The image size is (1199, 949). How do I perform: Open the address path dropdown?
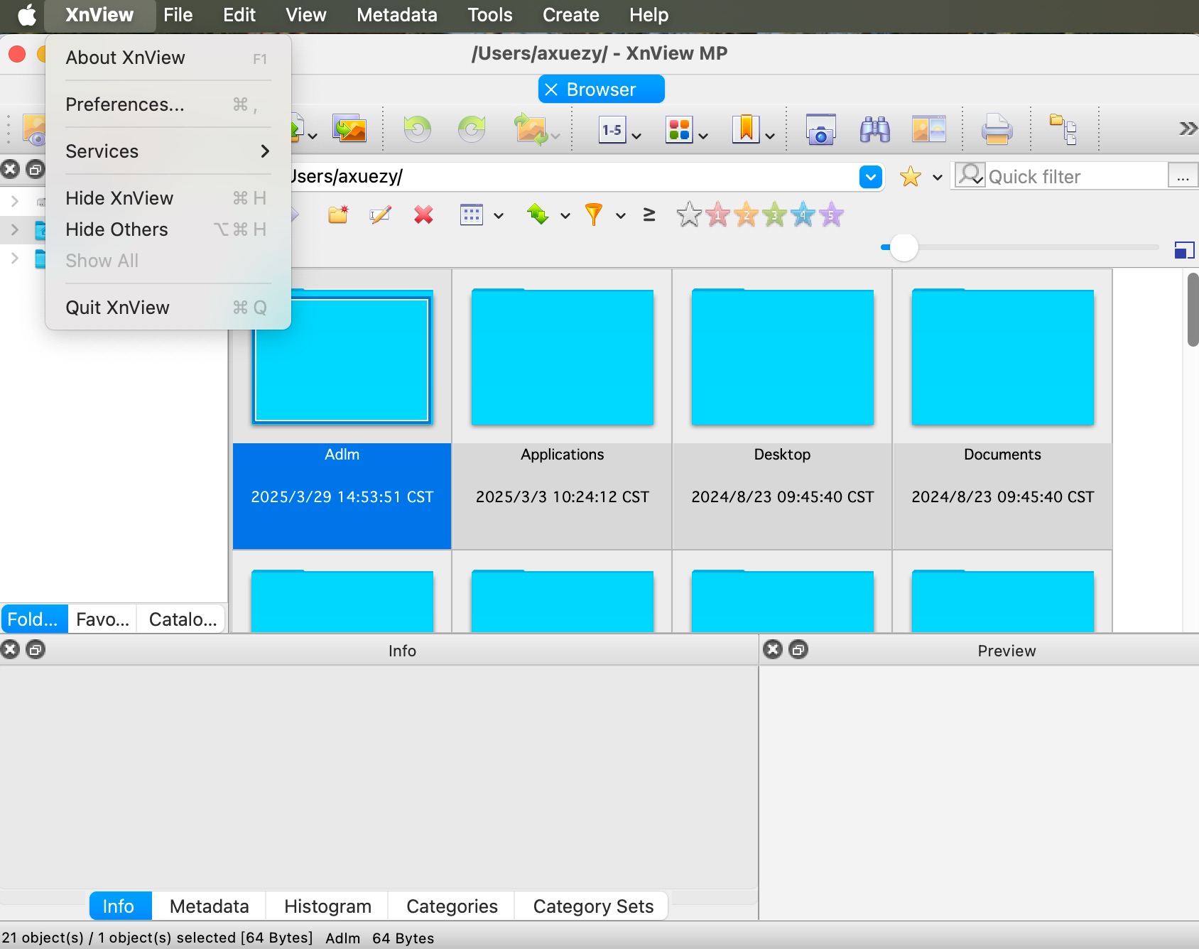870,176
